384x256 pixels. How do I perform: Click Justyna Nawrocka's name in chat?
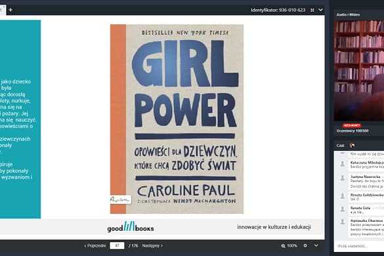[x=365, y=177]
